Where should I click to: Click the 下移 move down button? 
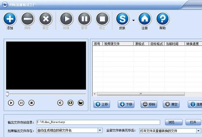126,104
